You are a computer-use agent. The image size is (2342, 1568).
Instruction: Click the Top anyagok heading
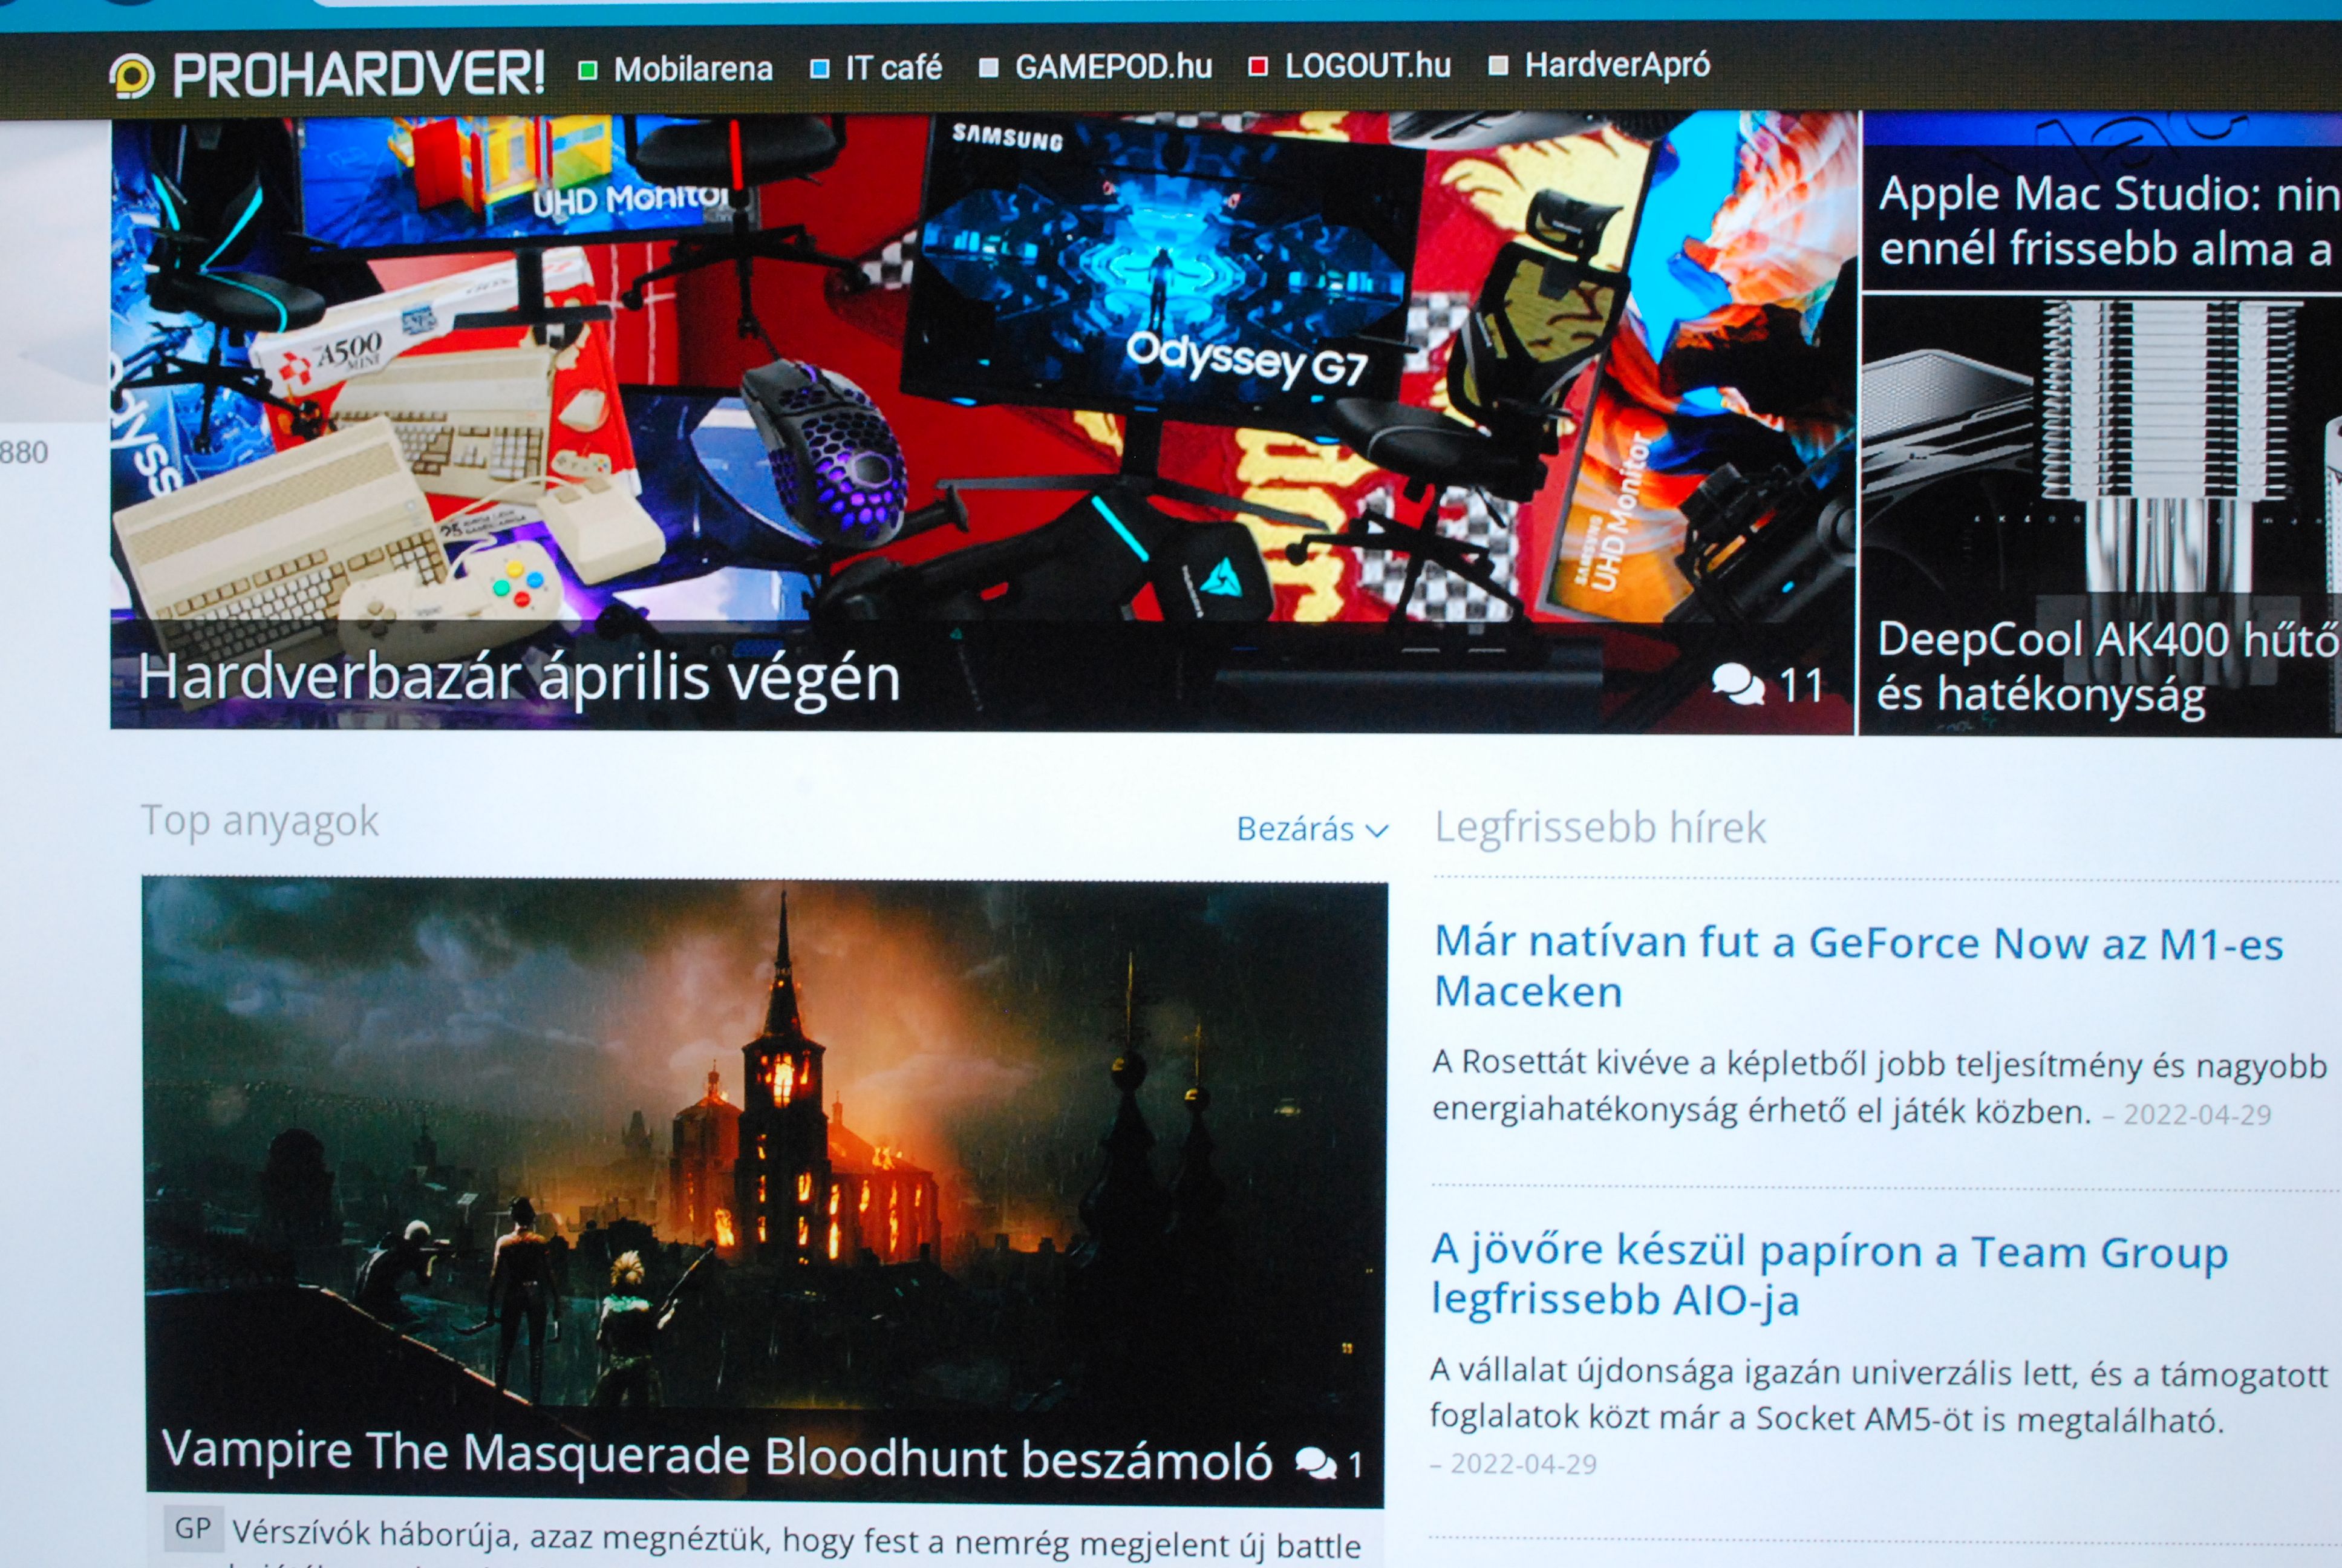click(259, 821)
